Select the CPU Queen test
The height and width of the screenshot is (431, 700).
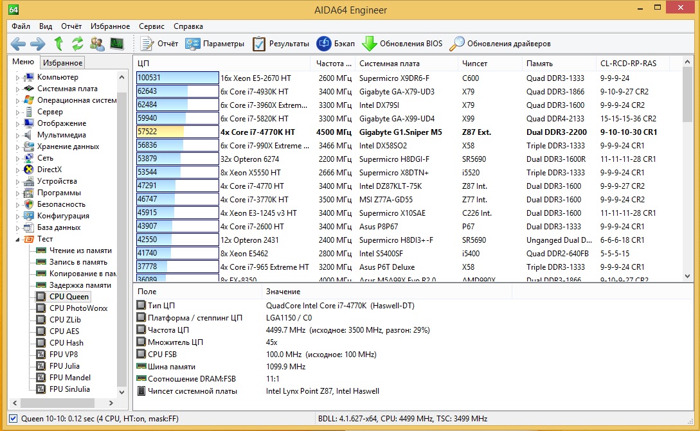pos(69,296)
